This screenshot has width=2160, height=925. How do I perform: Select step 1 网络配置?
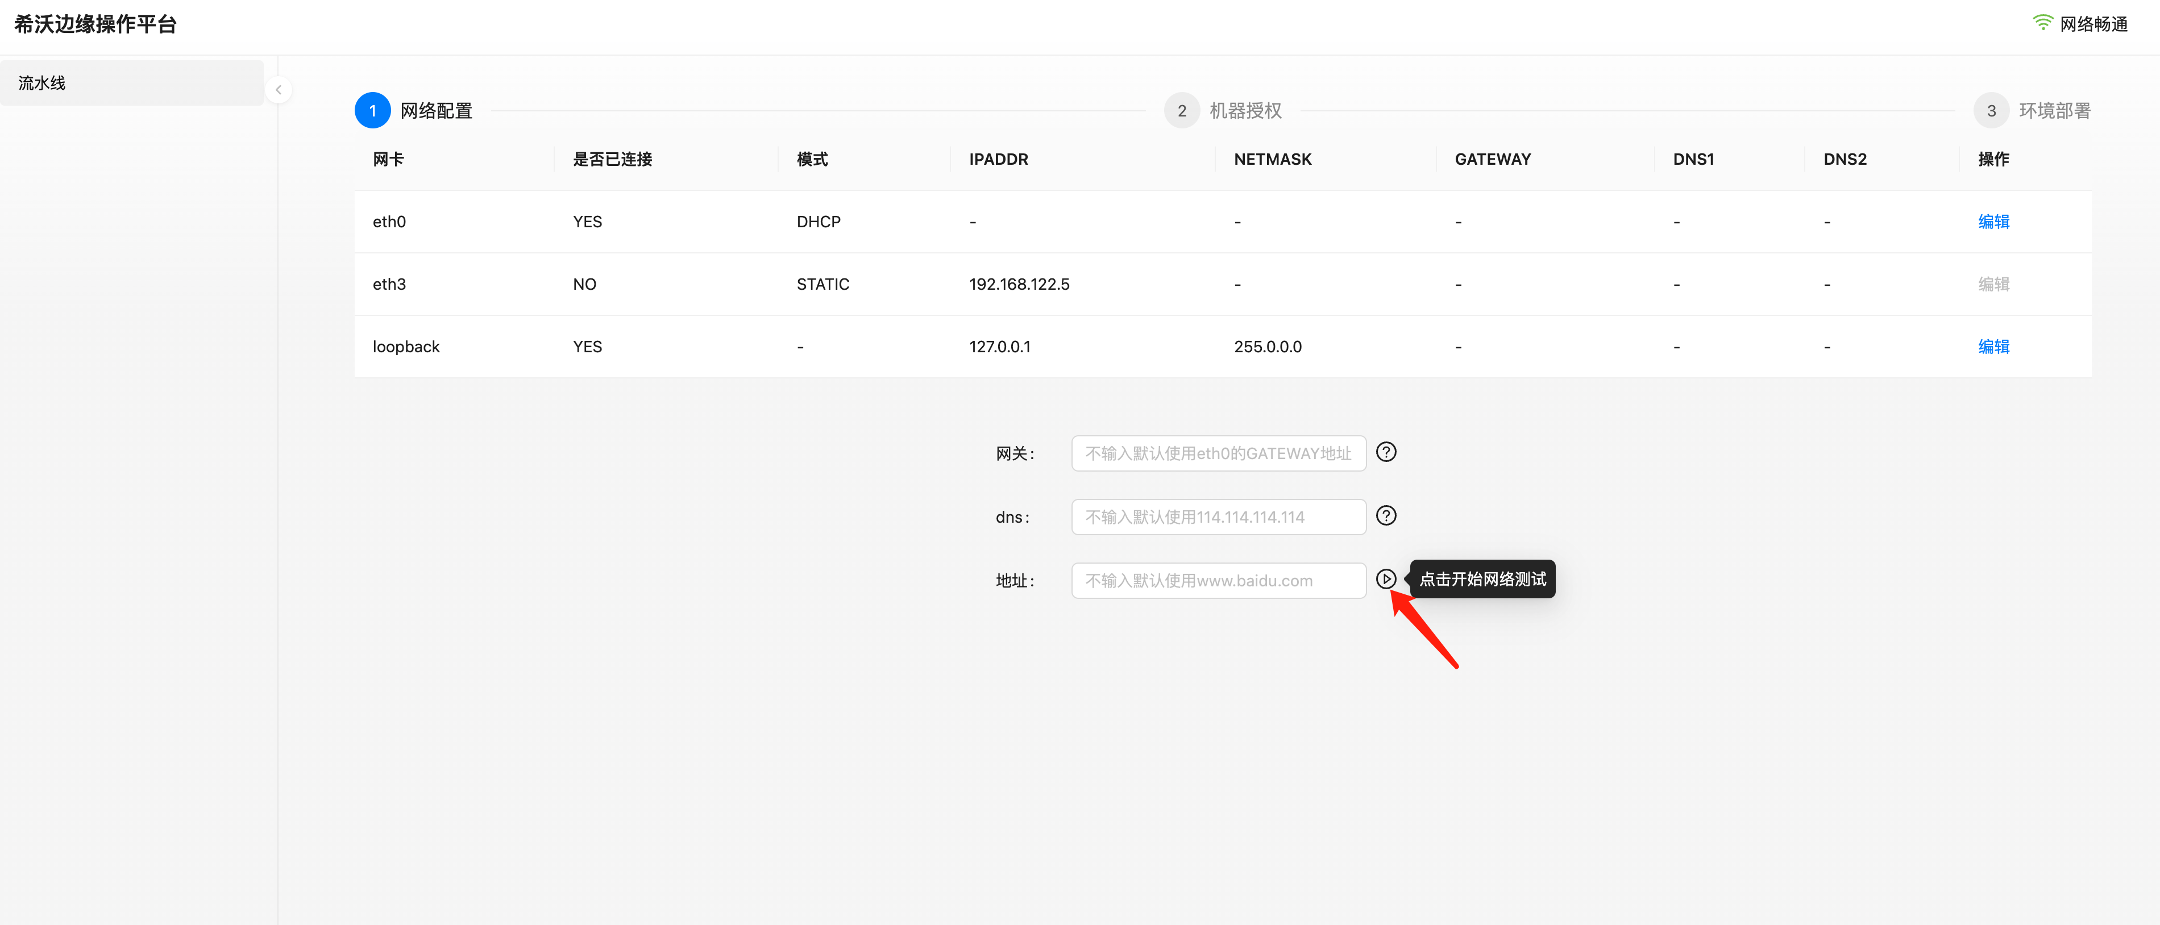click(413, 111)
